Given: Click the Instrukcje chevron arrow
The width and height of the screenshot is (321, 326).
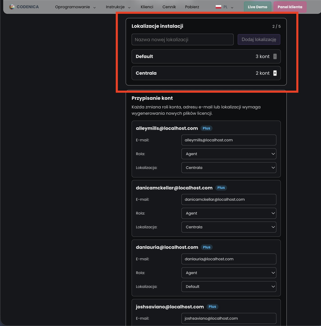Looking at the screenshot, I should point(129,8).
